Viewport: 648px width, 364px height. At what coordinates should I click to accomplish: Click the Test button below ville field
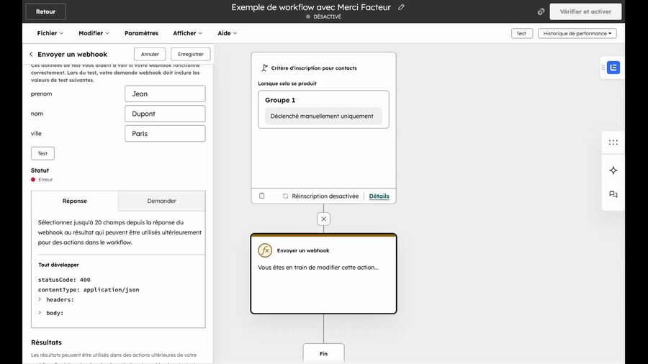(42, 153)
